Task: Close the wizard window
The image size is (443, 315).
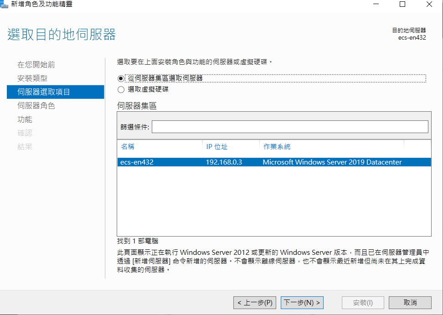Action: (x=429, y=4)
